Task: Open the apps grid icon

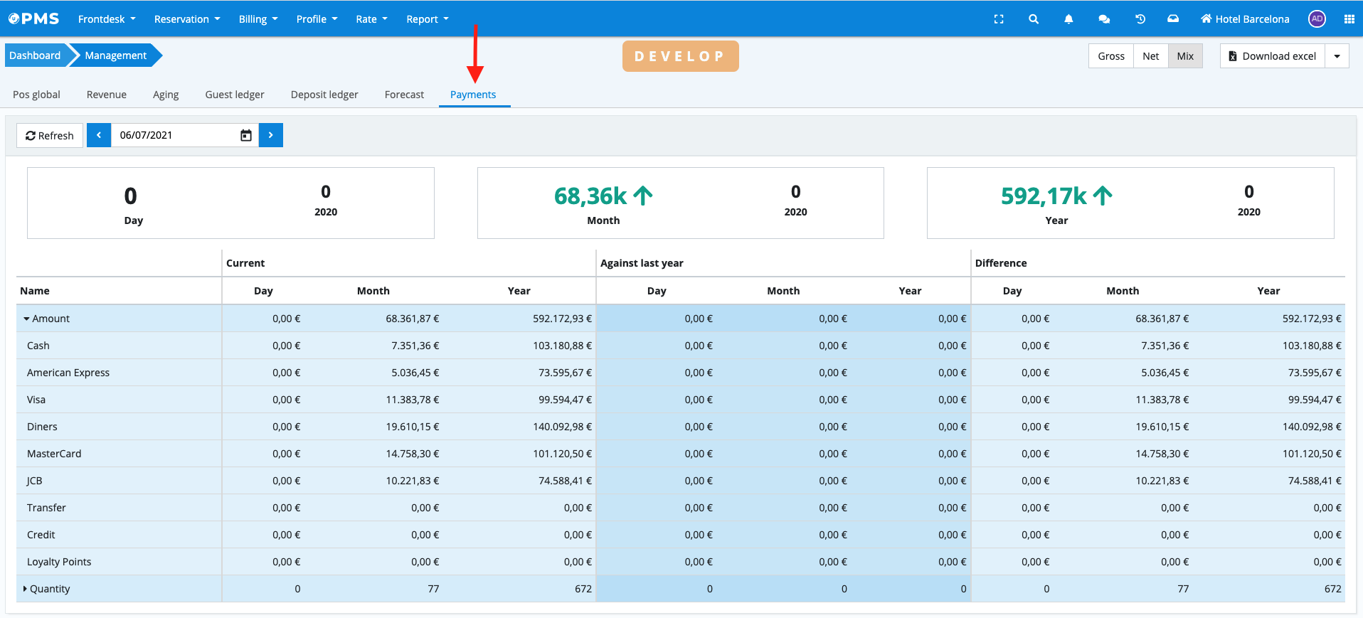Action: [1349, 19]
